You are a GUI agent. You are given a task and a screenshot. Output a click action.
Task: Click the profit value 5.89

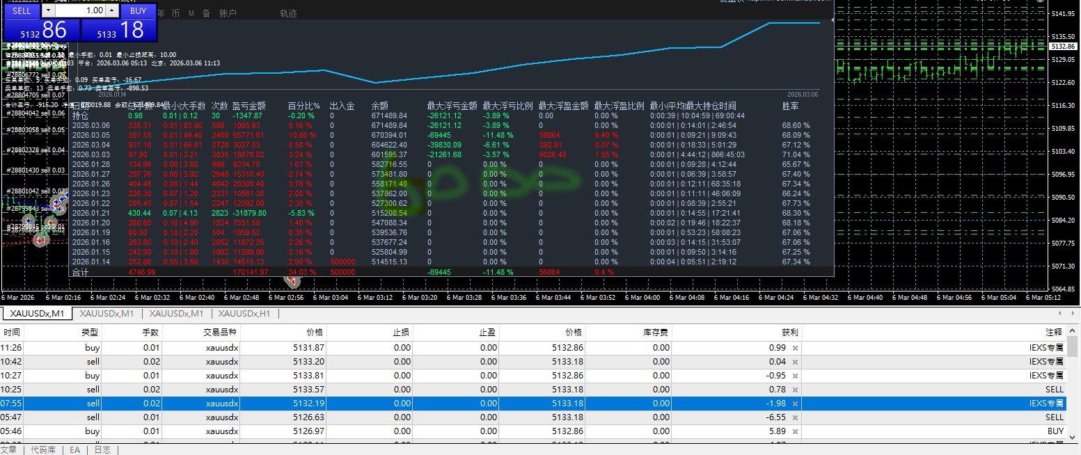[x=778, y=431]
